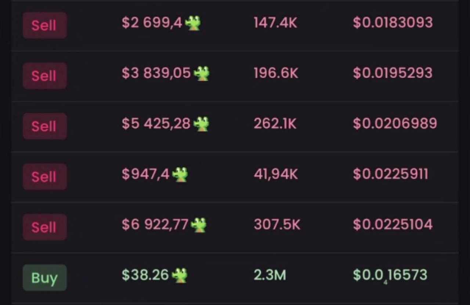
Task: Click the price $0.0206989 value
Action: 395,123
